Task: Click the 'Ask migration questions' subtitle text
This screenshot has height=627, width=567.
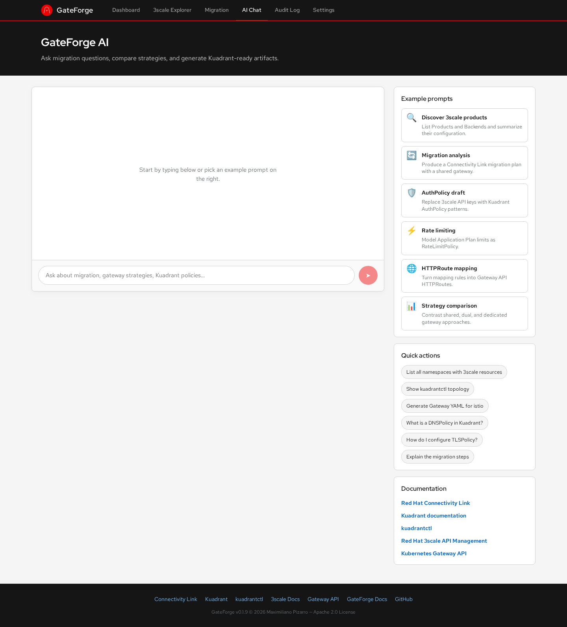Action: click(160, 58)
